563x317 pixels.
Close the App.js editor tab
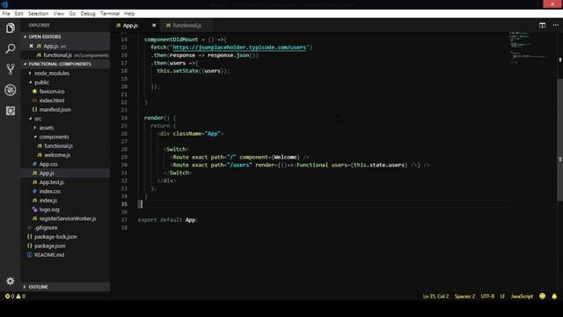[154, 26]
